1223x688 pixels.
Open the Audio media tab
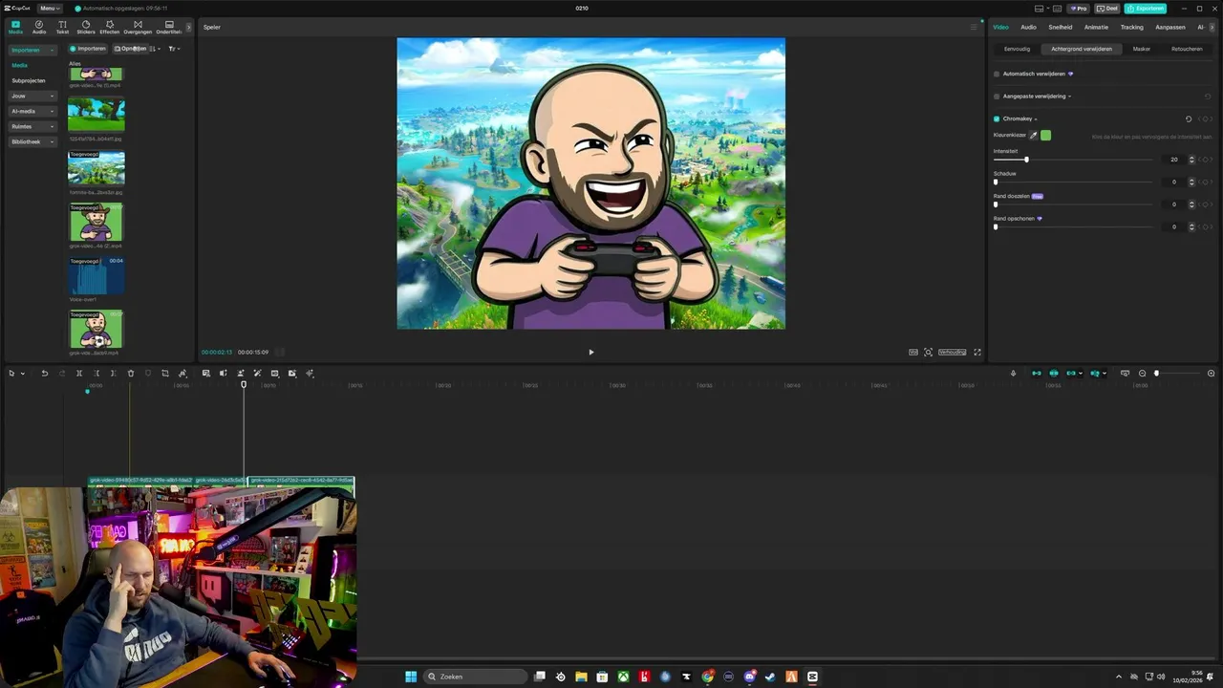coord(39,27)
